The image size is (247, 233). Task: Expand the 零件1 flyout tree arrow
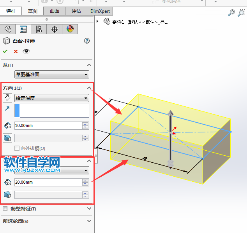(97, 21)
